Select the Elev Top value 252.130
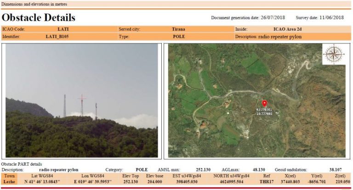353x190 pixels. tap(131, 182)
